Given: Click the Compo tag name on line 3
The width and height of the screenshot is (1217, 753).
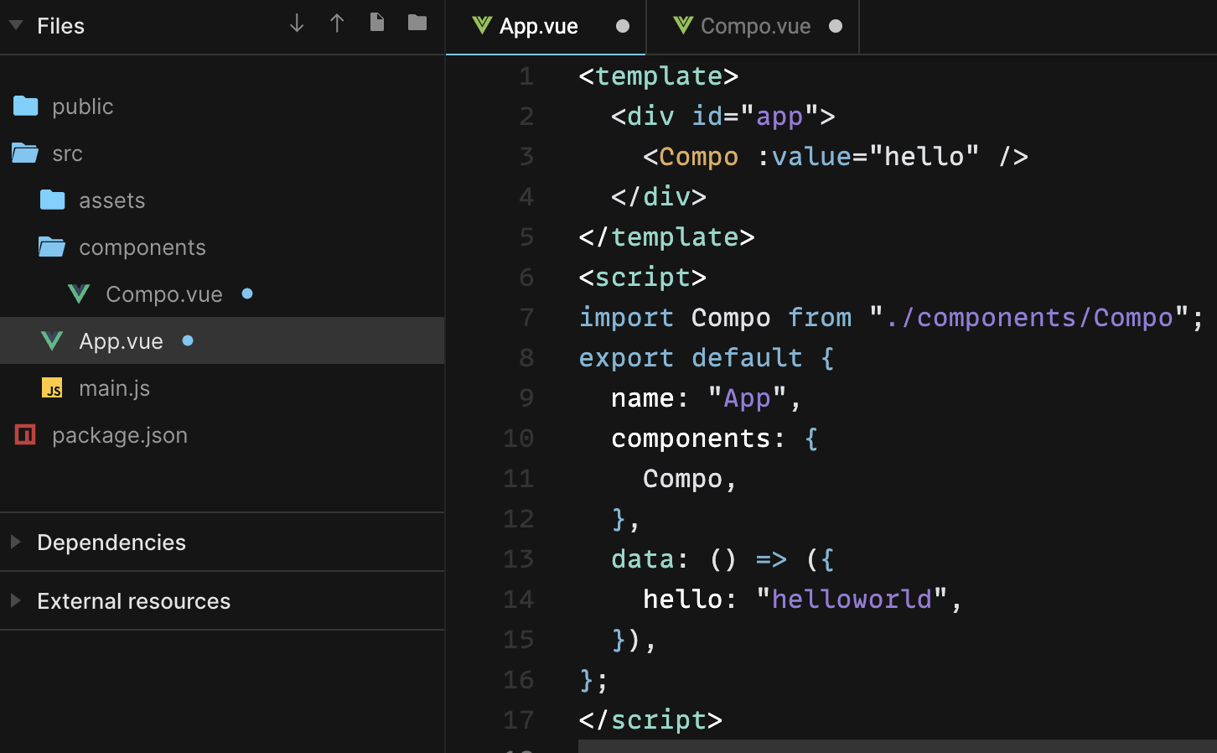Looking at the screenshot, I should point(698,157).
